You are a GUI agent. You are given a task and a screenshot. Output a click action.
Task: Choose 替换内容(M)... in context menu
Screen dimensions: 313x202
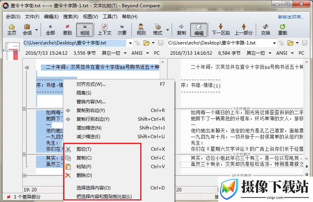pos(120,102)
